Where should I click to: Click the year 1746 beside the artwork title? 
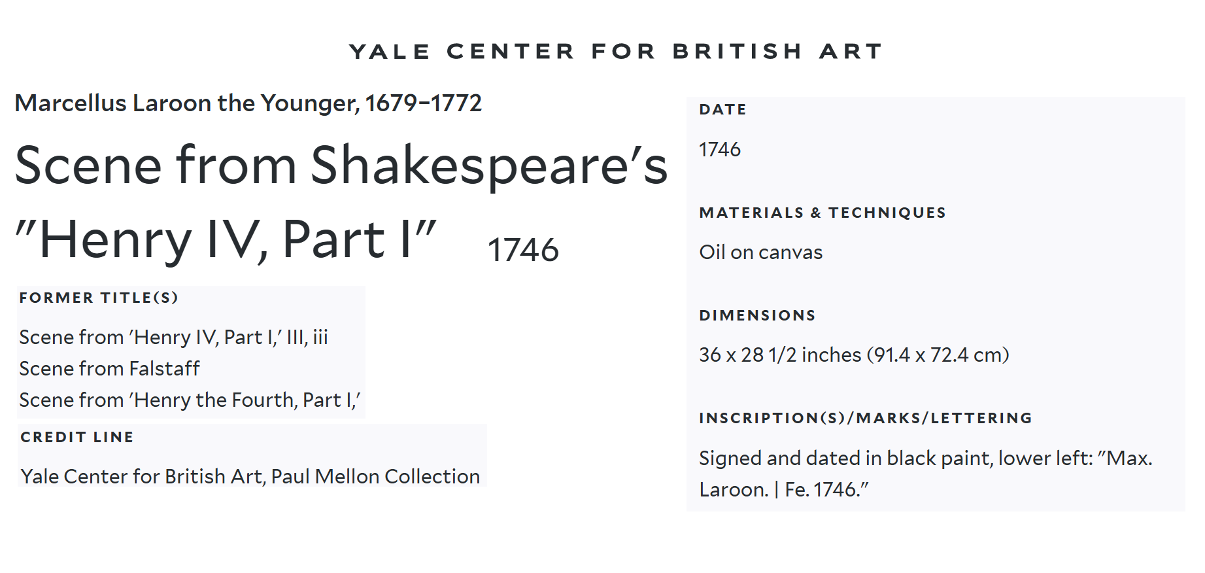coord(523,250)
